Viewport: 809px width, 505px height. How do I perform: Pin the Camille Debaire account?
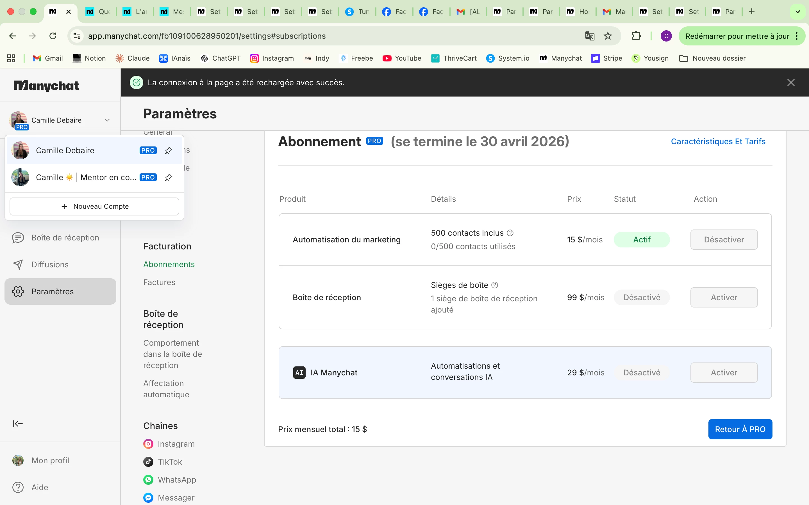click(x=169, y=151)
